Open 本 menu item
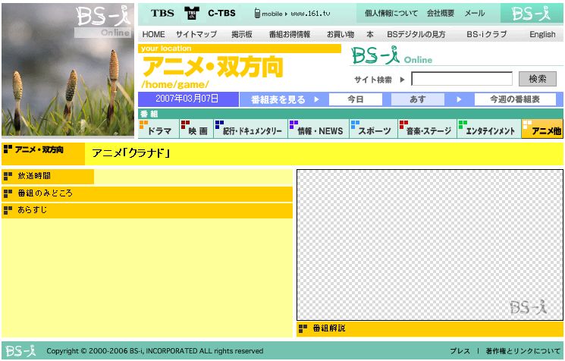 click(x=370, y=34)
